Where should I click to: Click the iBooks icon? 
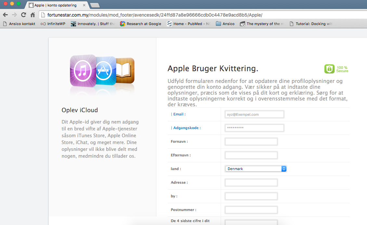coord(125,71)
